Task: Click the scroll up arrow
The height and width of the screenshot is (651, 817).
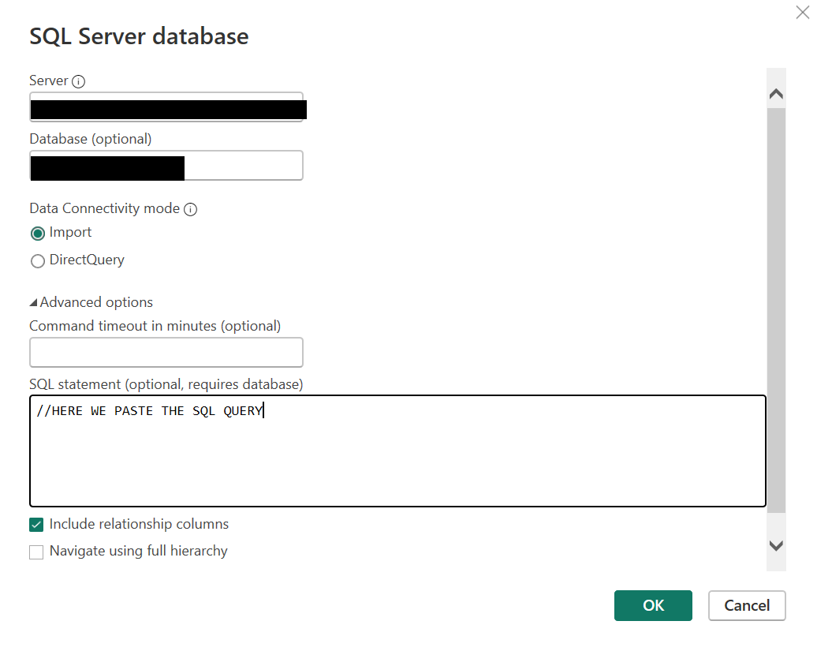Action: coord(776,94)
